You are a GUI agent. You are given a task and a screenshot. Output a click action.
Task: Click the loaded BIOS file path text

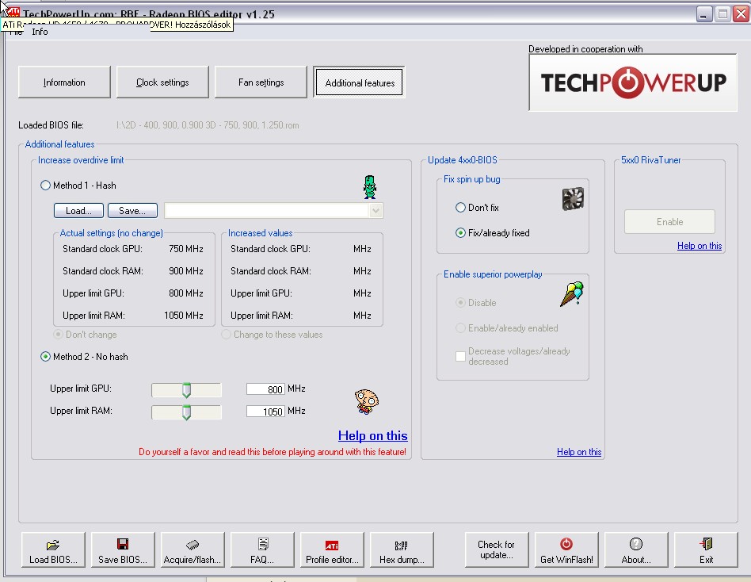point(208,125)
